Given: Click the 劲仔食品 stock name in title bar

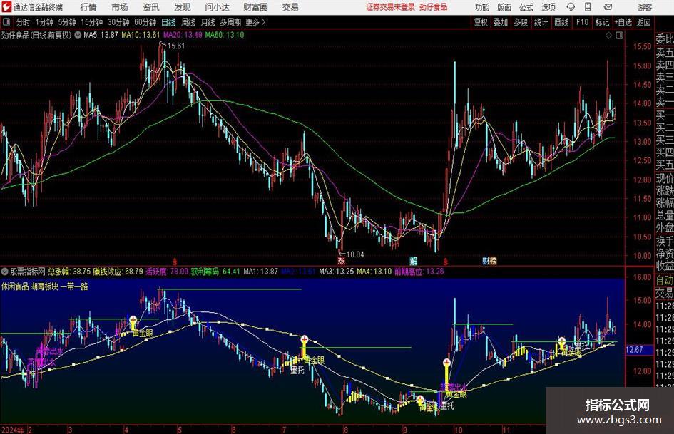Looking at the screenshot, I should [434, 7].
